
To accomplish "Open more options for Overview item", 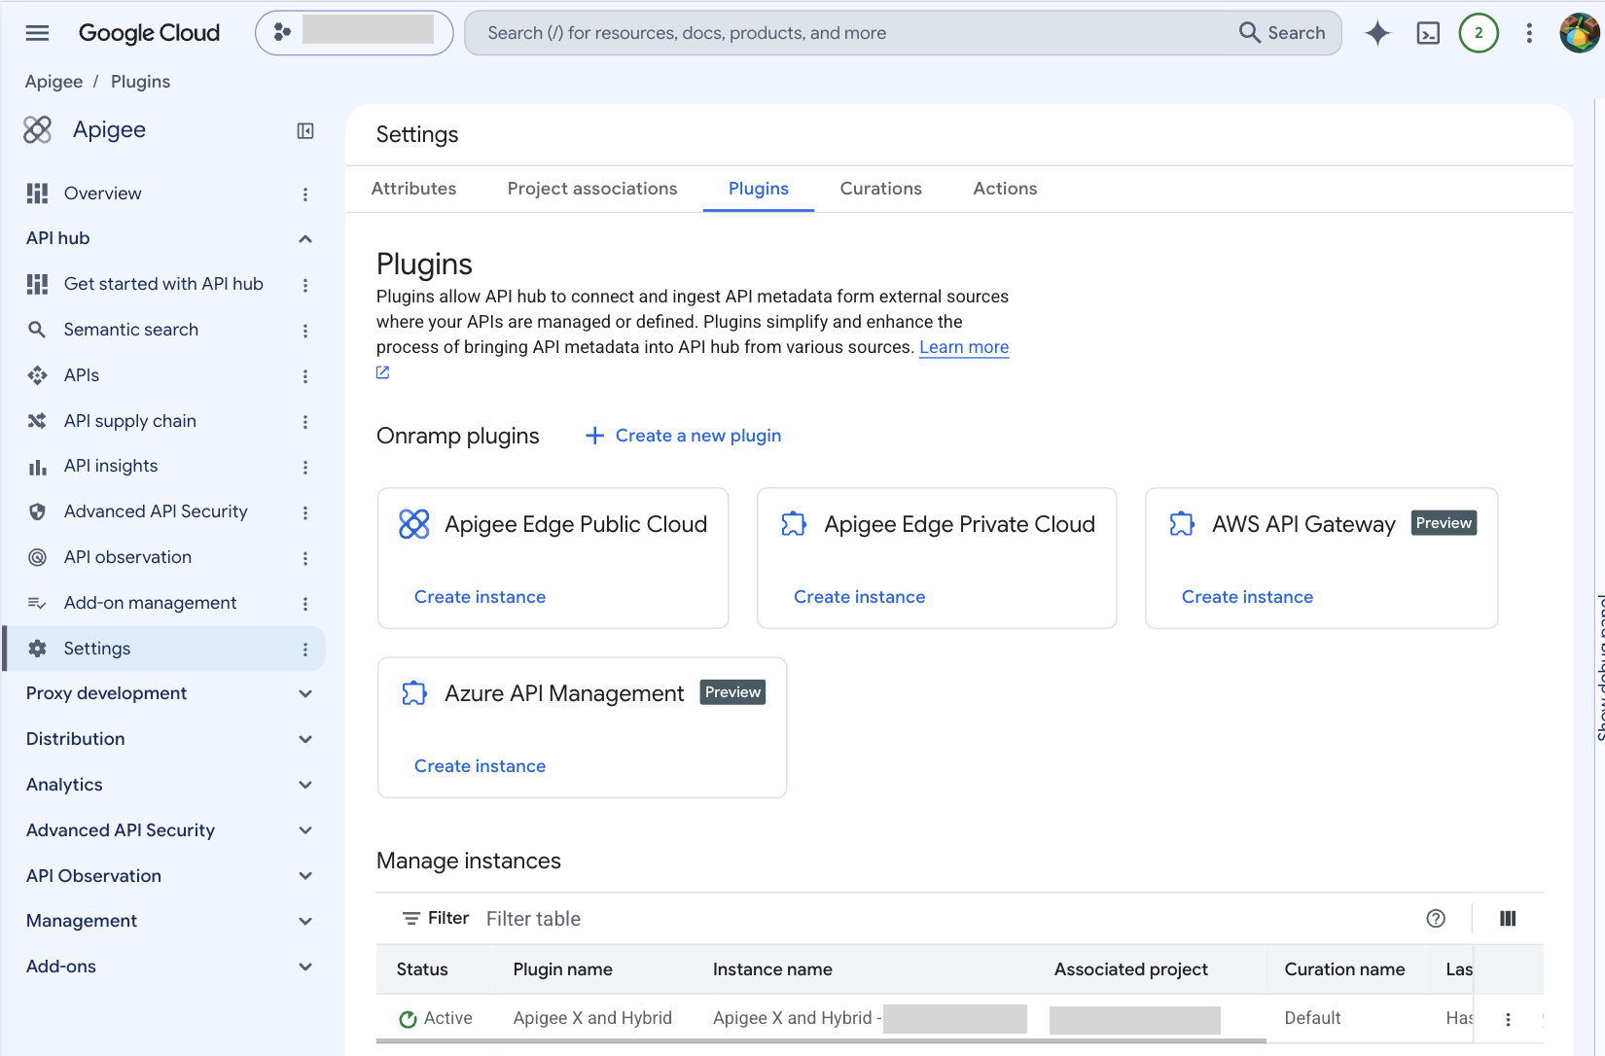I will pyautogui.click(x=305, y=194).
